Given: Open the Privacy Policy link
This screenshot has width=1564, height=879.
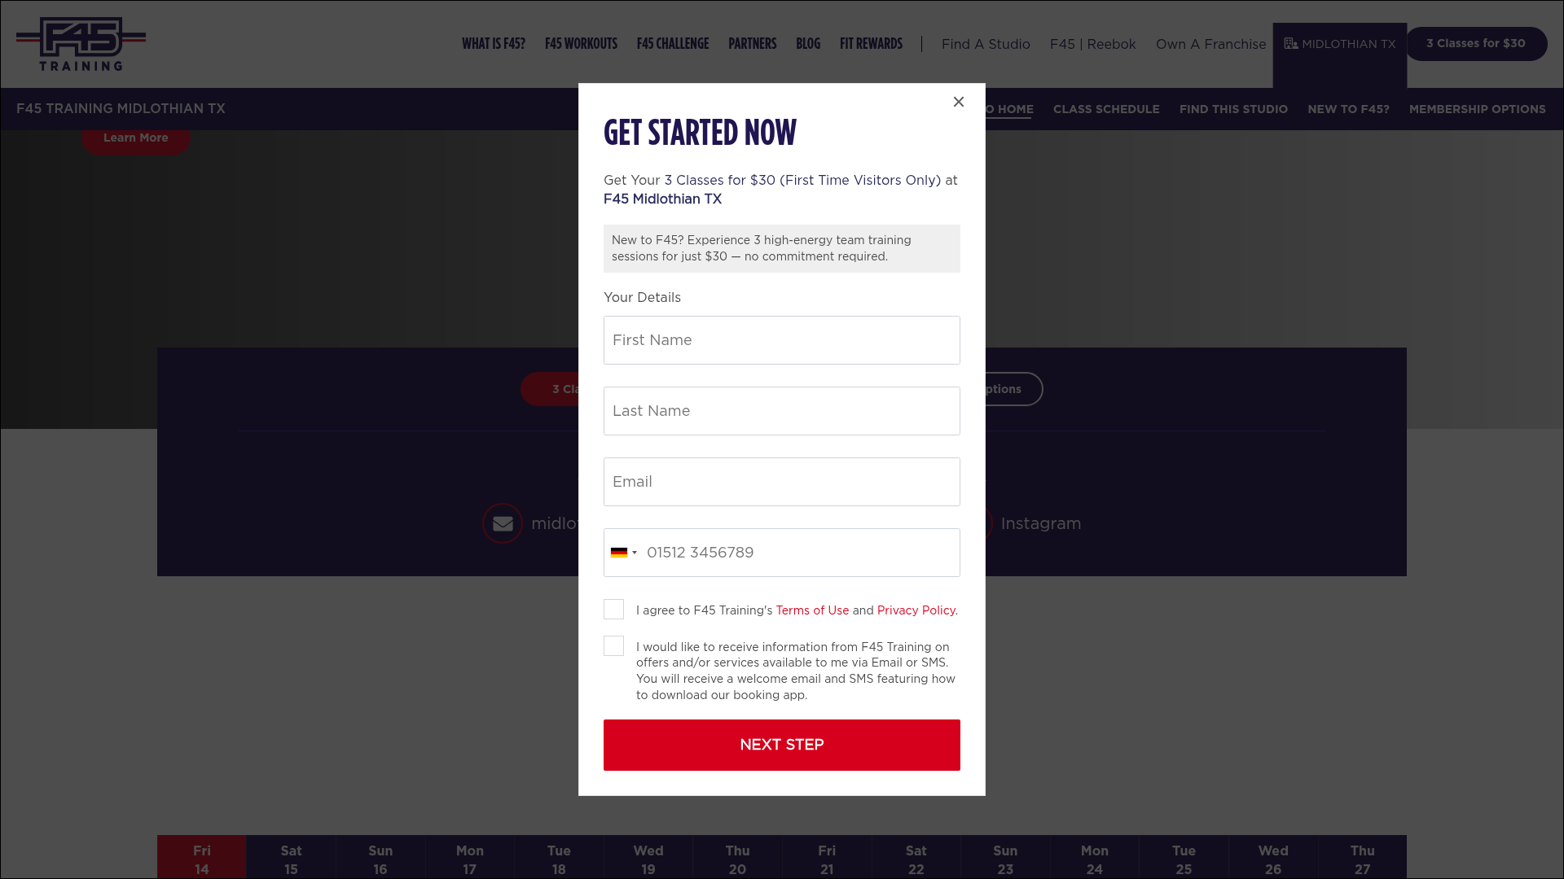Looking at the screenshot, I should point(916,610).
